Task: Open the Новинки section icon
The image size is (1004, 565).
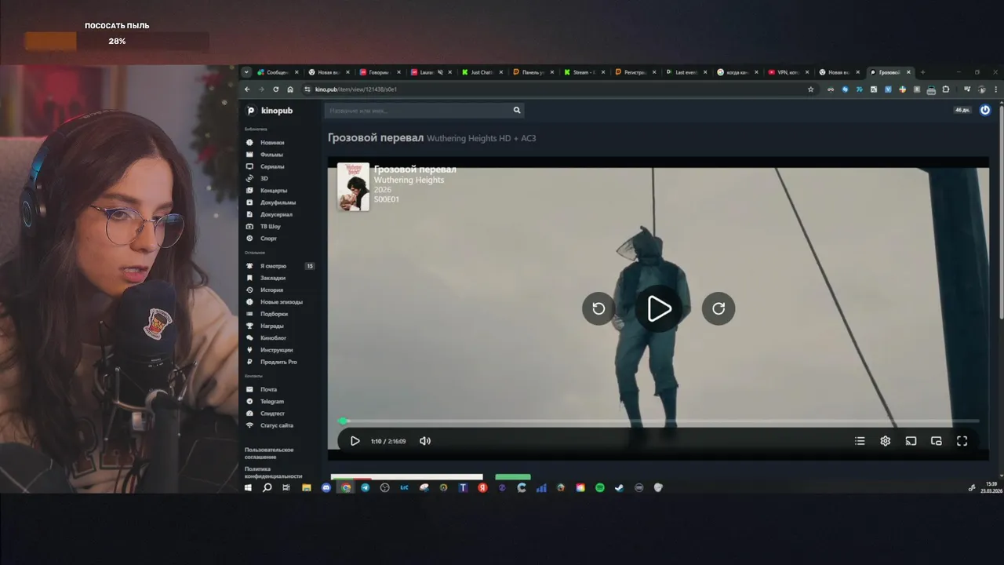Action: click(x=249, y=143)
